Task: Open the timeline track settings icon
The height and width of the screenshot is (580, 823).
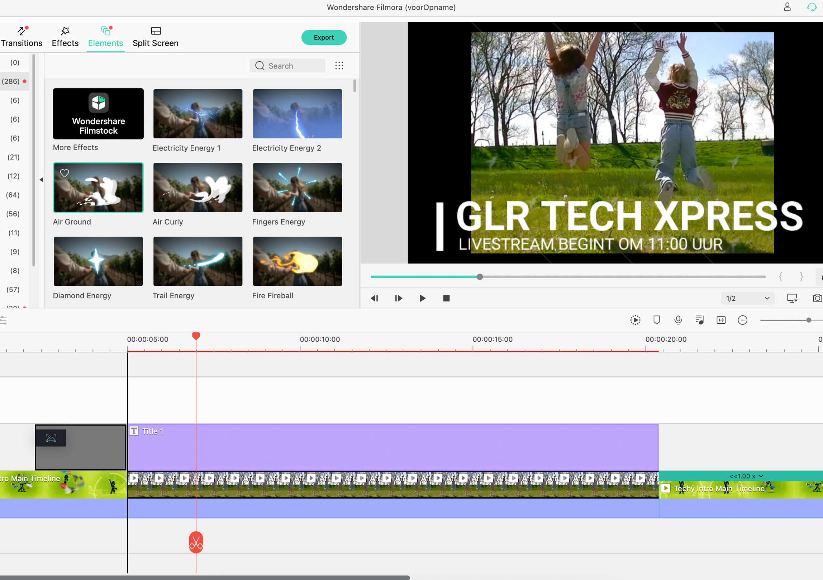Action: pos(3,320)
